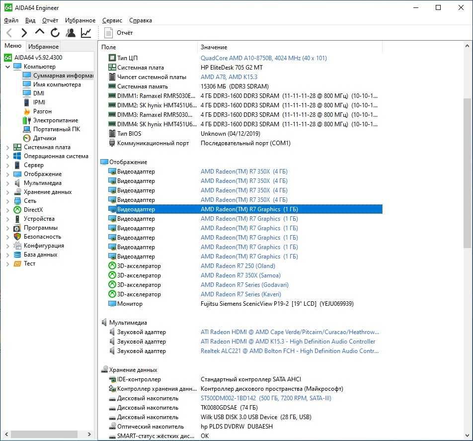Select HP EliteDesk 705 G2 MT value
The image size is (473, 441).
pos(232,67)
